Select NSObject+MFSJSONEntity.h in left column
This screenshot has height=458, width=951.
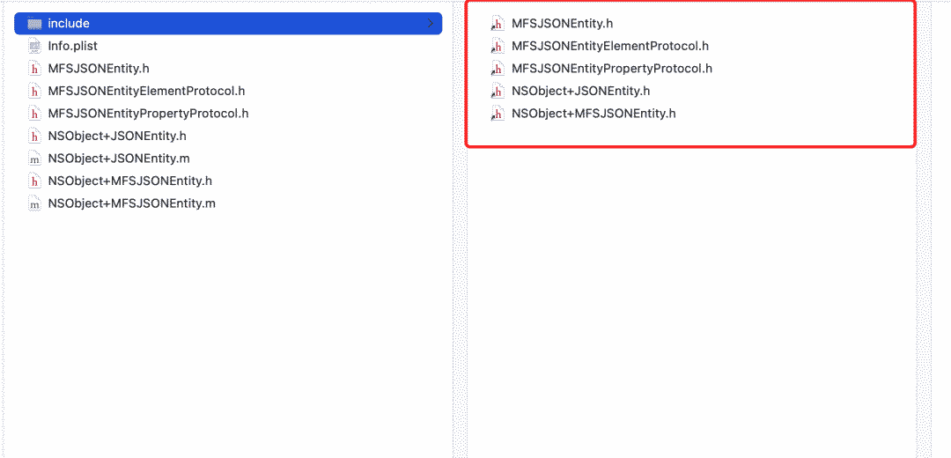[130, 181]
